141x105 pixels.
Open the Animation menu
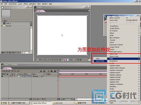click(x=32, y=4)
